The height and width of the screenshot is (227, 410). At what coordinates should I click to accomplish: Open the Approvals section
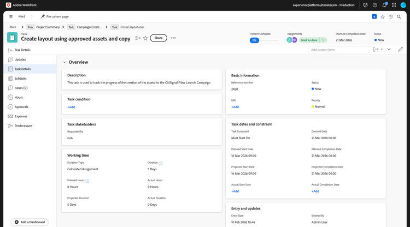click(x=21, y=107)
